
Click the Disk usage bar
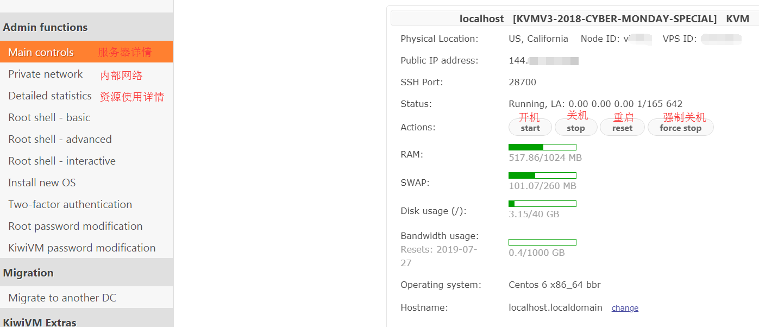click(x=542, y=204)
